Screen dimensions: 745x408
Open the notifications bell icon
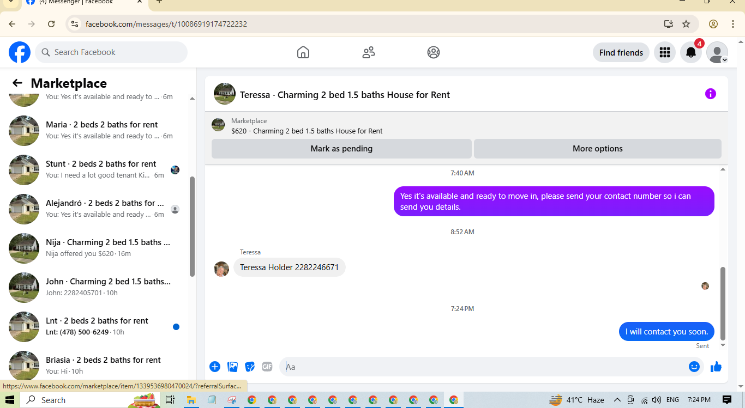[690, 52]
